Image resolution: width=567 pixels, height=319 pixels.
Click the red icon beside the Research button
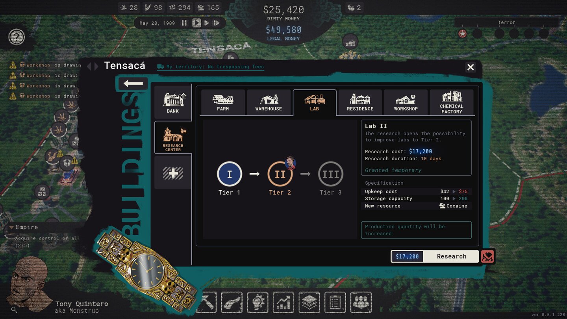487,256
